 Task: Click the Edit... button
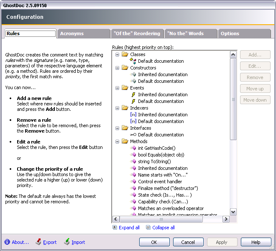click(x=255, y=66)
